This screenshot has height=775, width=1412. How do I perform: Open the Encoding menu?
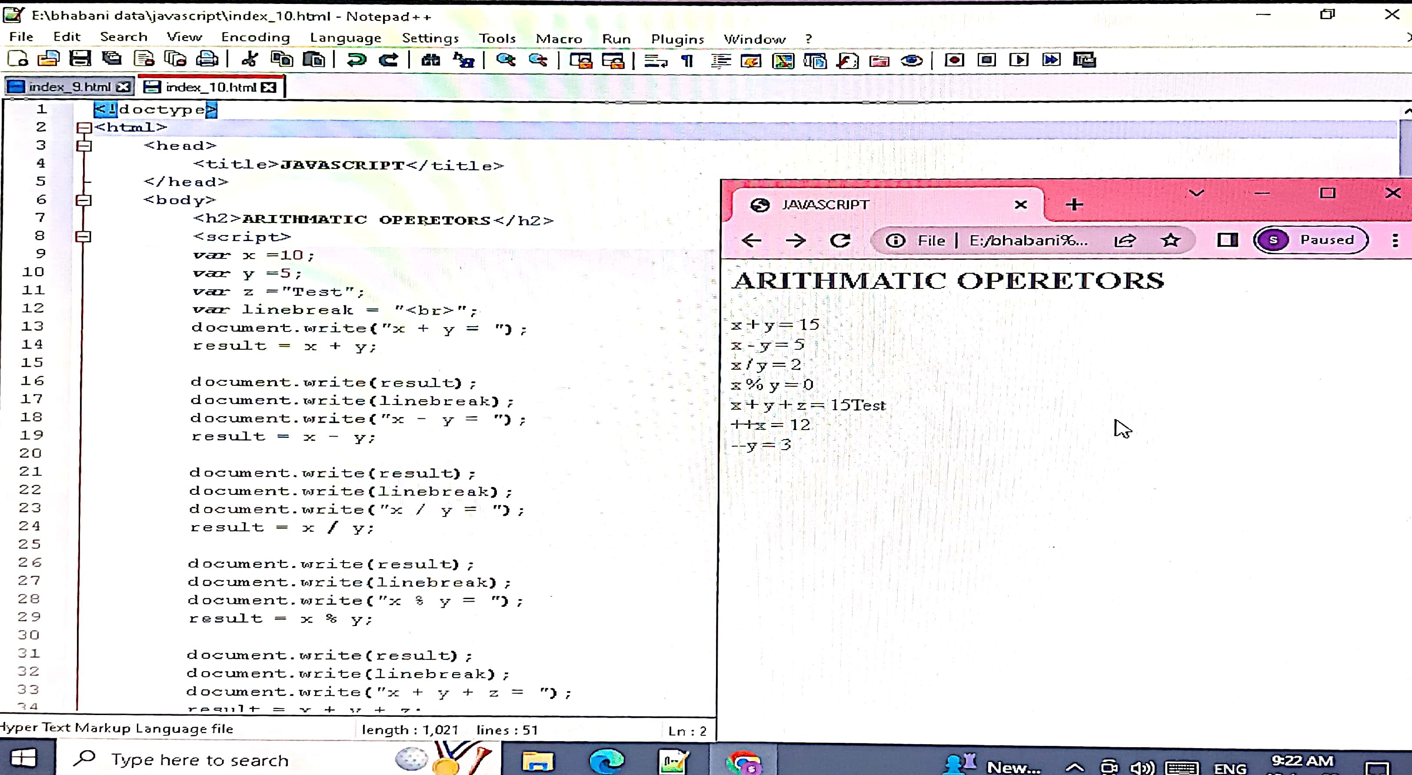click(256, 37)
